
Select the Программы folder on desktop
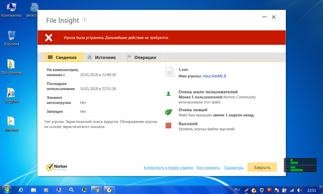point(12,67)
